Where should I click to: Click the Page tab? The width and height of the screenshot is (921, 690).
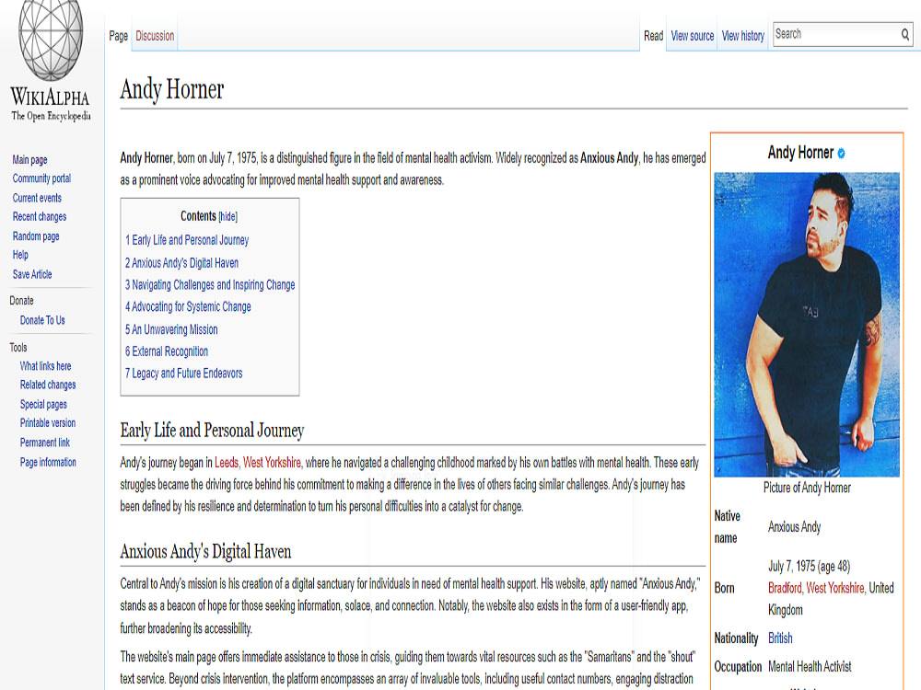coord(118,36)
